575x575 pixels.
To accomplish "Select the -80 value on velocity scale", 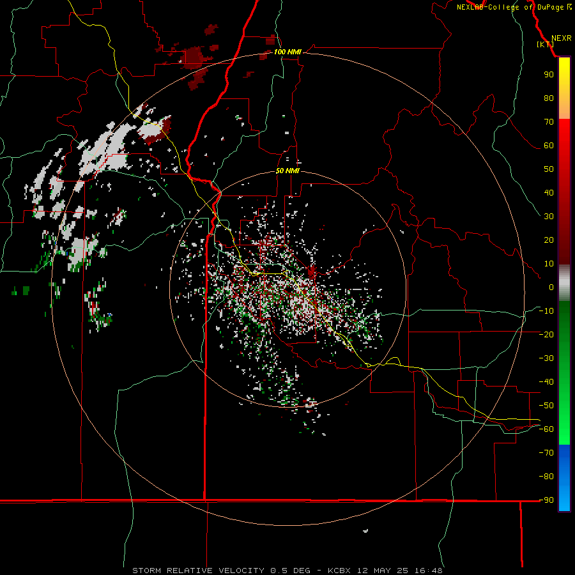I will (x=546, y=477).
